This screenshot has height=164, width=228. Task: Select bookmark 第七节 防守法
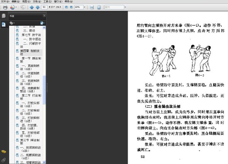click(x=31, y=35)
